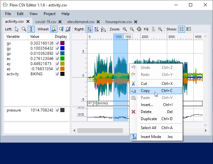Viewport: 213px width, 164px height.
Task: Open the View menu
Action: pos(33,14)
